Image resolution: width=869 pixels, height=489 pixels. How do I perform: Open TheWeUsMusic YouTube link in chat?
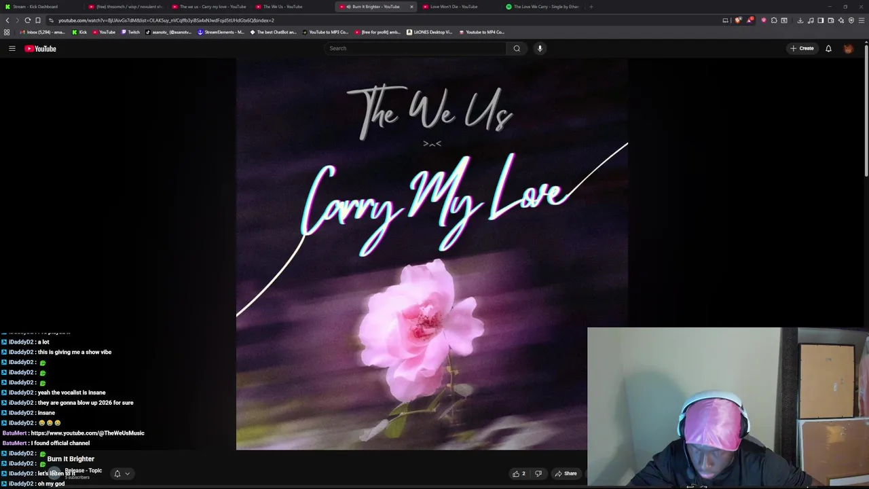click(x=88, y=433)
